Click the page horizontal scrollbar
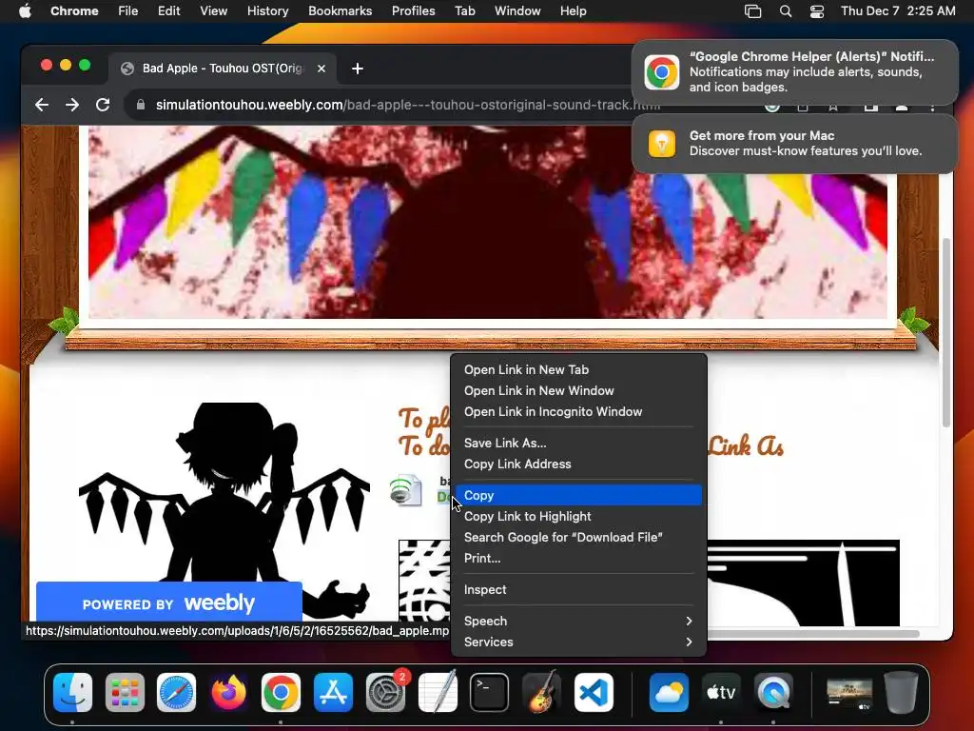974x731 pixels. click(x=813, y=633)
